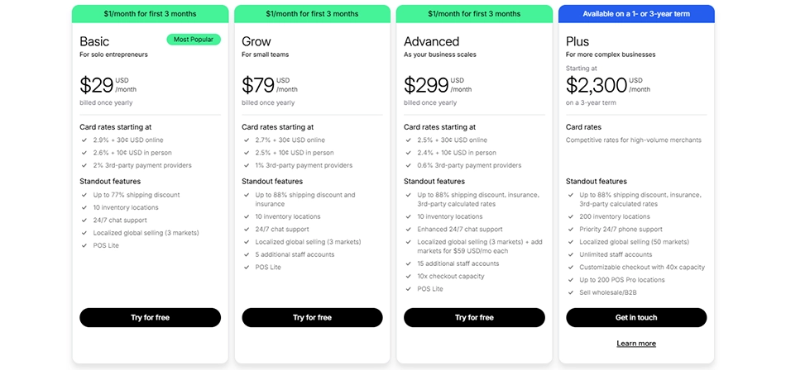Select the $2,300 Plus plan price
786x370 pixels.
point(596,84)
